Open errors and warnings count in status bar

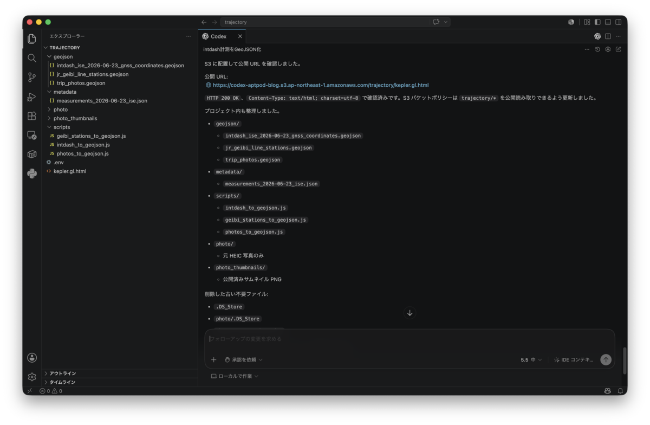coord(51,391)
